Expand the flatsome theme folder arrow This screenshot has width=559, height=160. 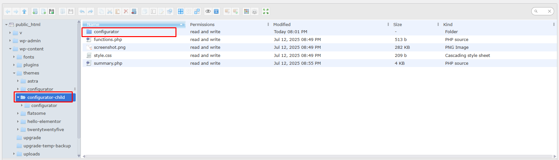coord(18,113)
